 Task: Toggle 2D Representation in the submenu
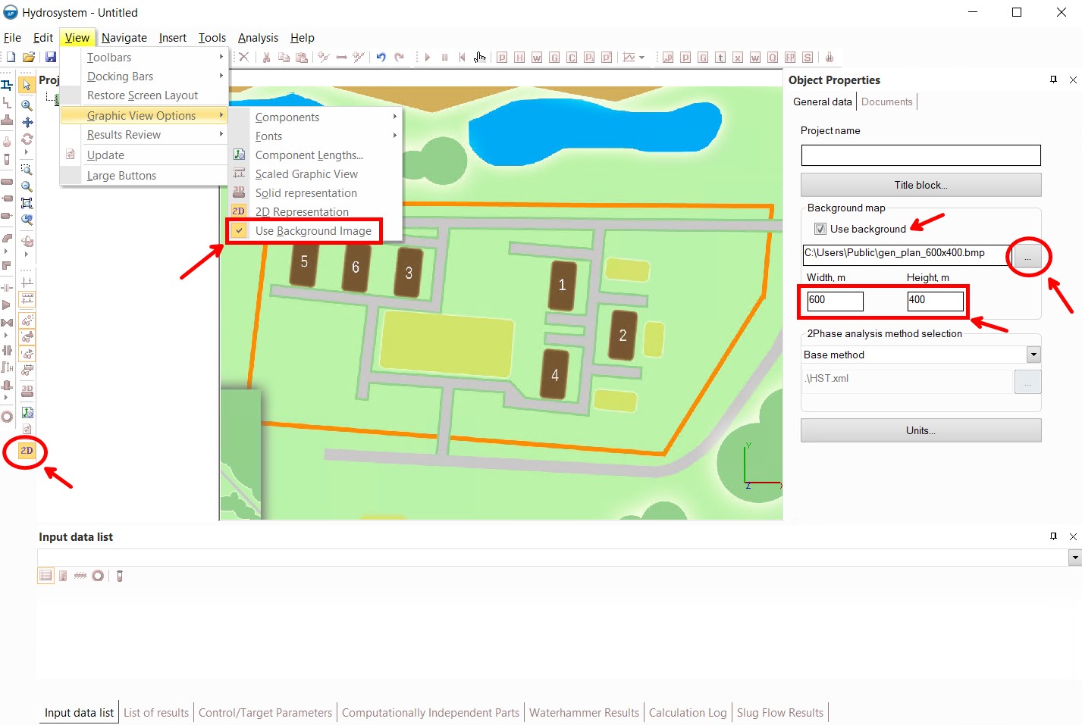[x=301, y=212]
